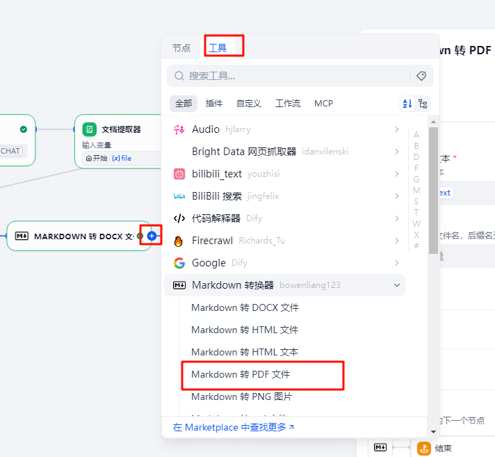This screenshot has height=457, width=495.
Task: Click the green 文档提取器 node icon
Action: click(x=90, y=129)
